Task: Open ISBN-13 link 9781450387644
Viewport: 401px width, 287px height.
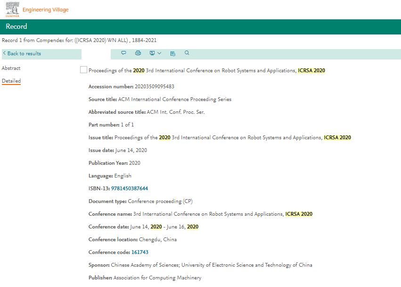Action: 130,188
